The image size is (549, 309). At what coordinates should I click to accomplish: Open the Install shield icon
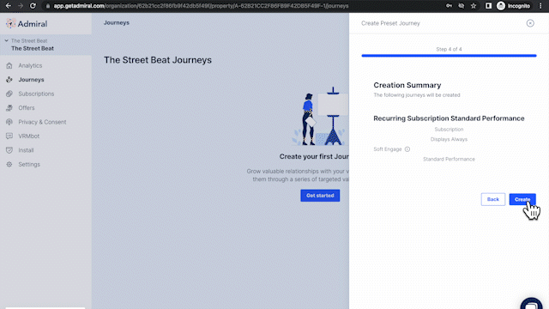[x=9, y=150]
